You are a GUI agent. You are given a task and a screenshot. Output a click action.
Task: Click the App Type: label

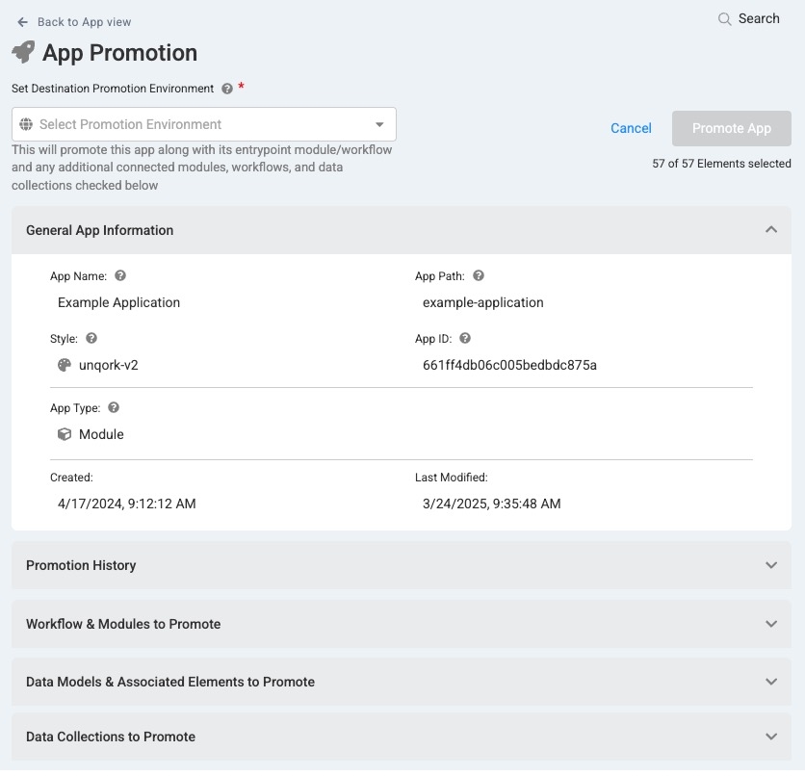75,408
